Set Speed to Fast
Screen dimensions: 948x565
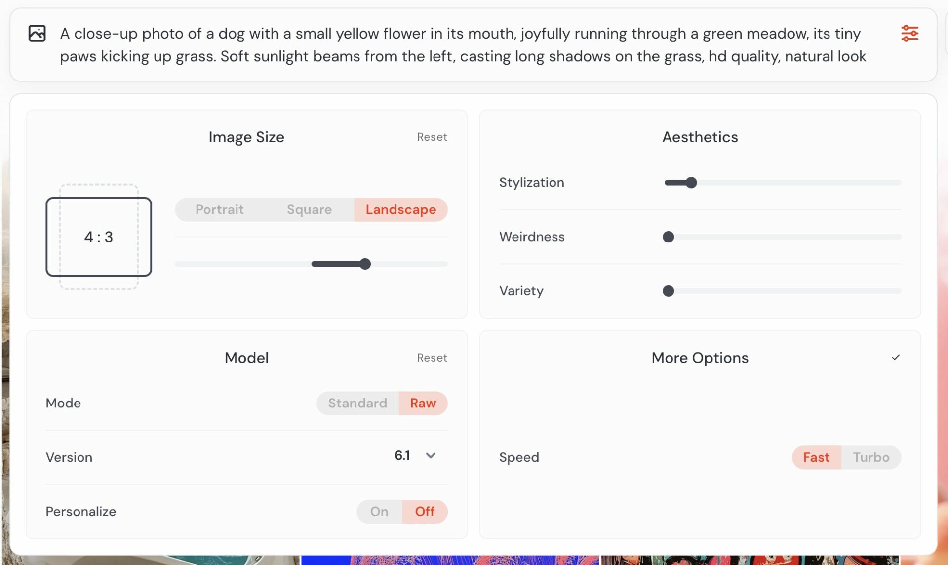click(816, 457)
